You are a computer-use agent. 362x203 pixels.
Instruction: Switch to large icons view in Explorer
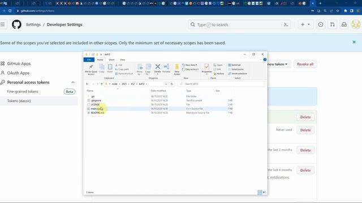click(x=264, y=192)
